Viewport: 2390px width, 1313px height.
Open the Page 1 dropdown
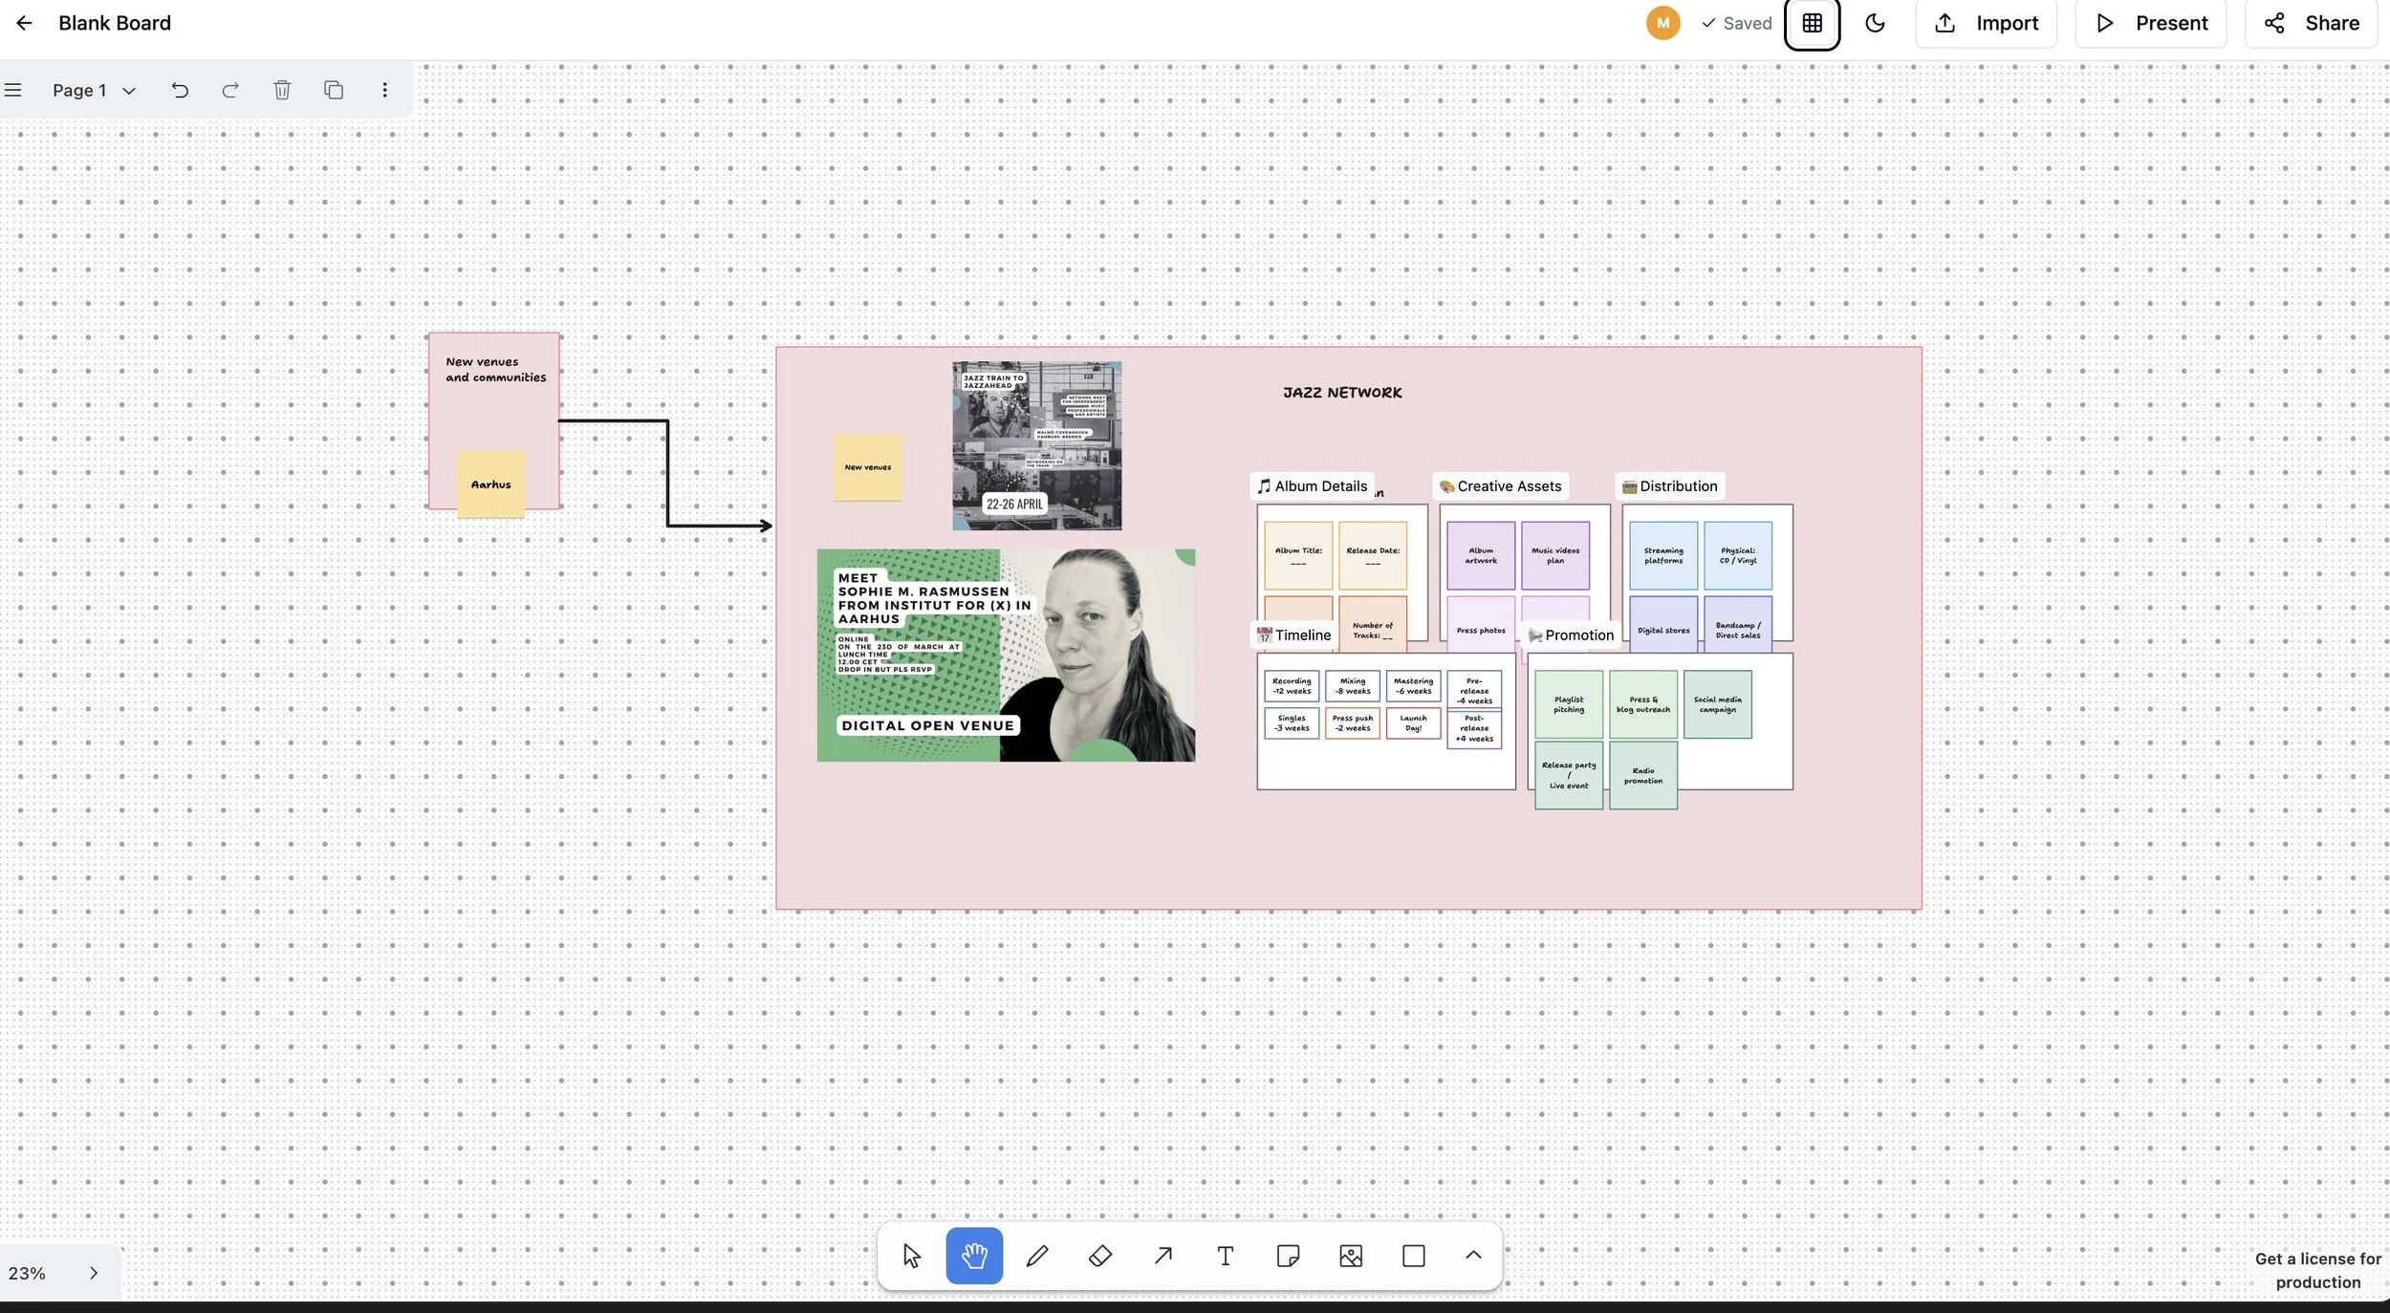(94, 90)
